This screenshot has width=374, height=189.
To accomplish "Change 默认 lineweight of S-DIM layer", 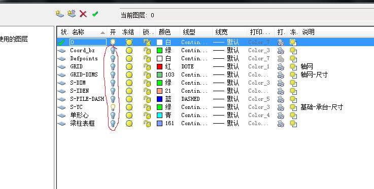I will (x=226, y=83).
